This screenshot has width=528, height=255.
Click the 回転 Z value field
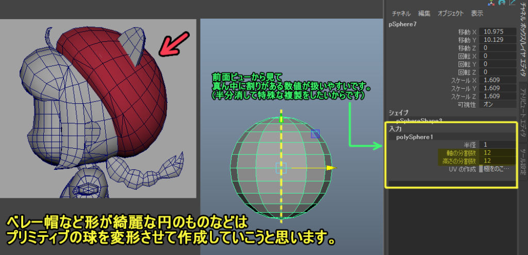(x=498, y=72)
